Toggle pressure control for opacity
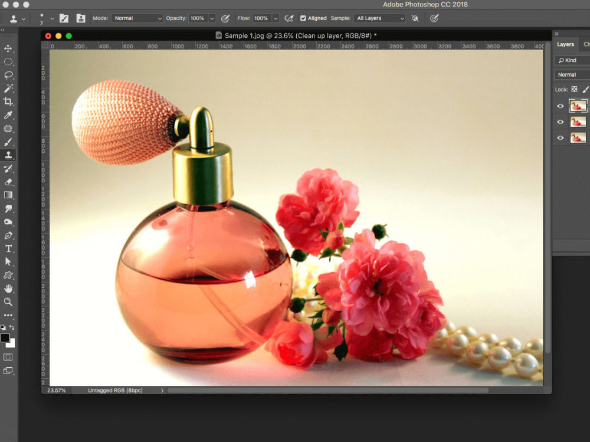The height and width of the screenshot is (442, 590). [x=225, y=18]
